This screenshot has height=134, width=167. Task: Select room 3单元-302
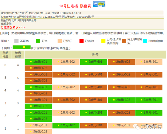pyautogui.click(x=38, y=106)
